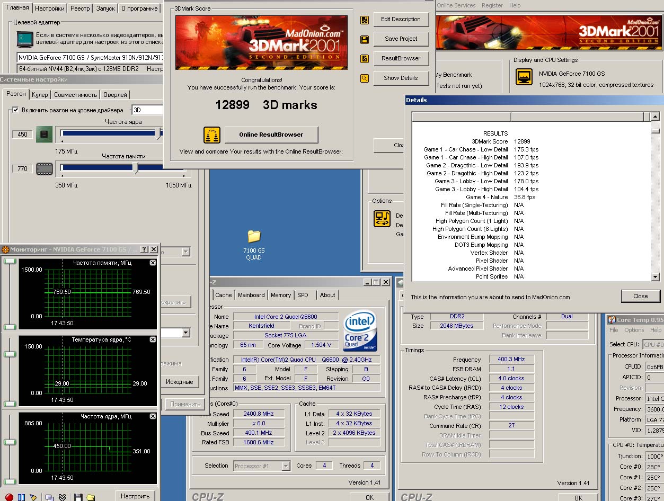The image size is (664, 501).
Task: Open the О программе tab
Action: coord(139,8)
